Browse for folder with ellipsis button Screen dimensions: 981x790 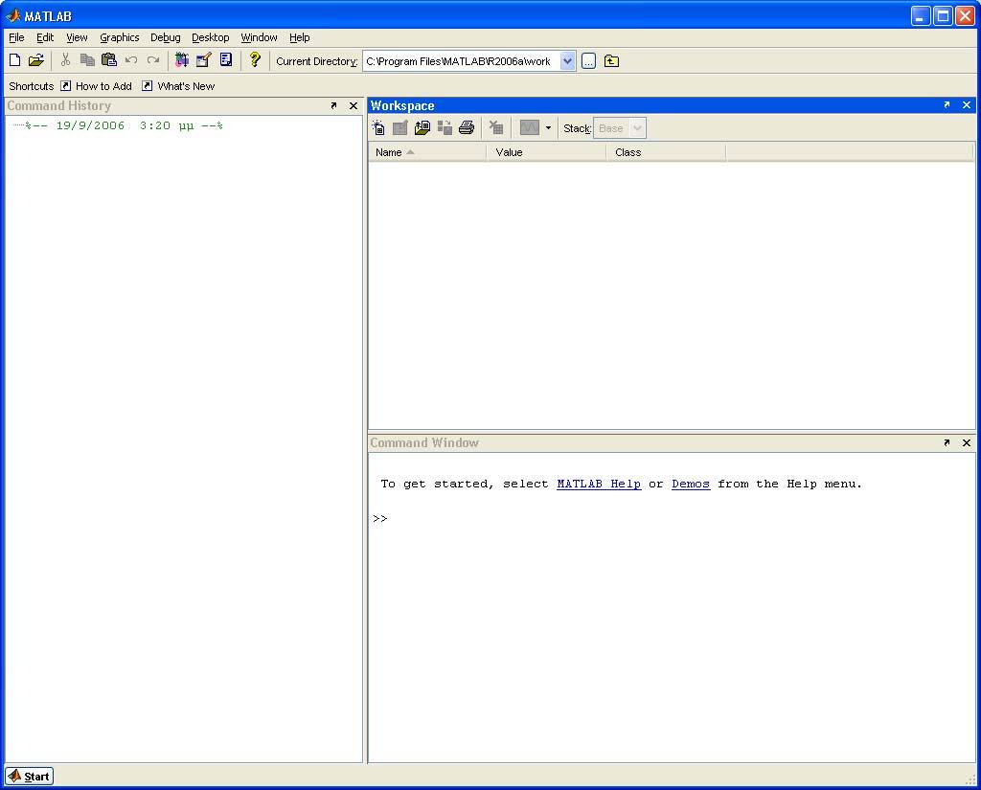pos(588,60)
